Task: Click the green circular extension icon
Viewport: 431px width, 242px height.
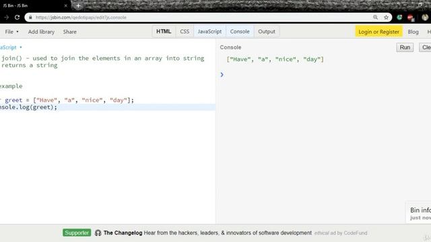Action: [399, 17]
